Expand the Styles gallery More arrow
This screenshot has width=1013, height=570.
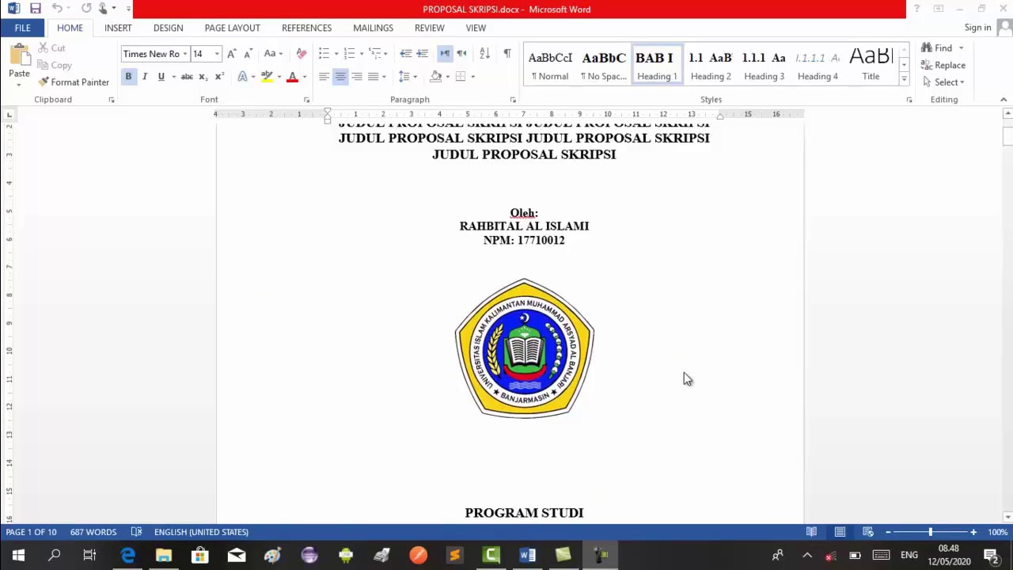904,79
